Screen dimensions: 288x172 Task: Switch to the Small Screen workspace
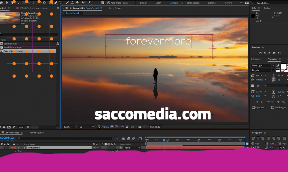point(193,3)
